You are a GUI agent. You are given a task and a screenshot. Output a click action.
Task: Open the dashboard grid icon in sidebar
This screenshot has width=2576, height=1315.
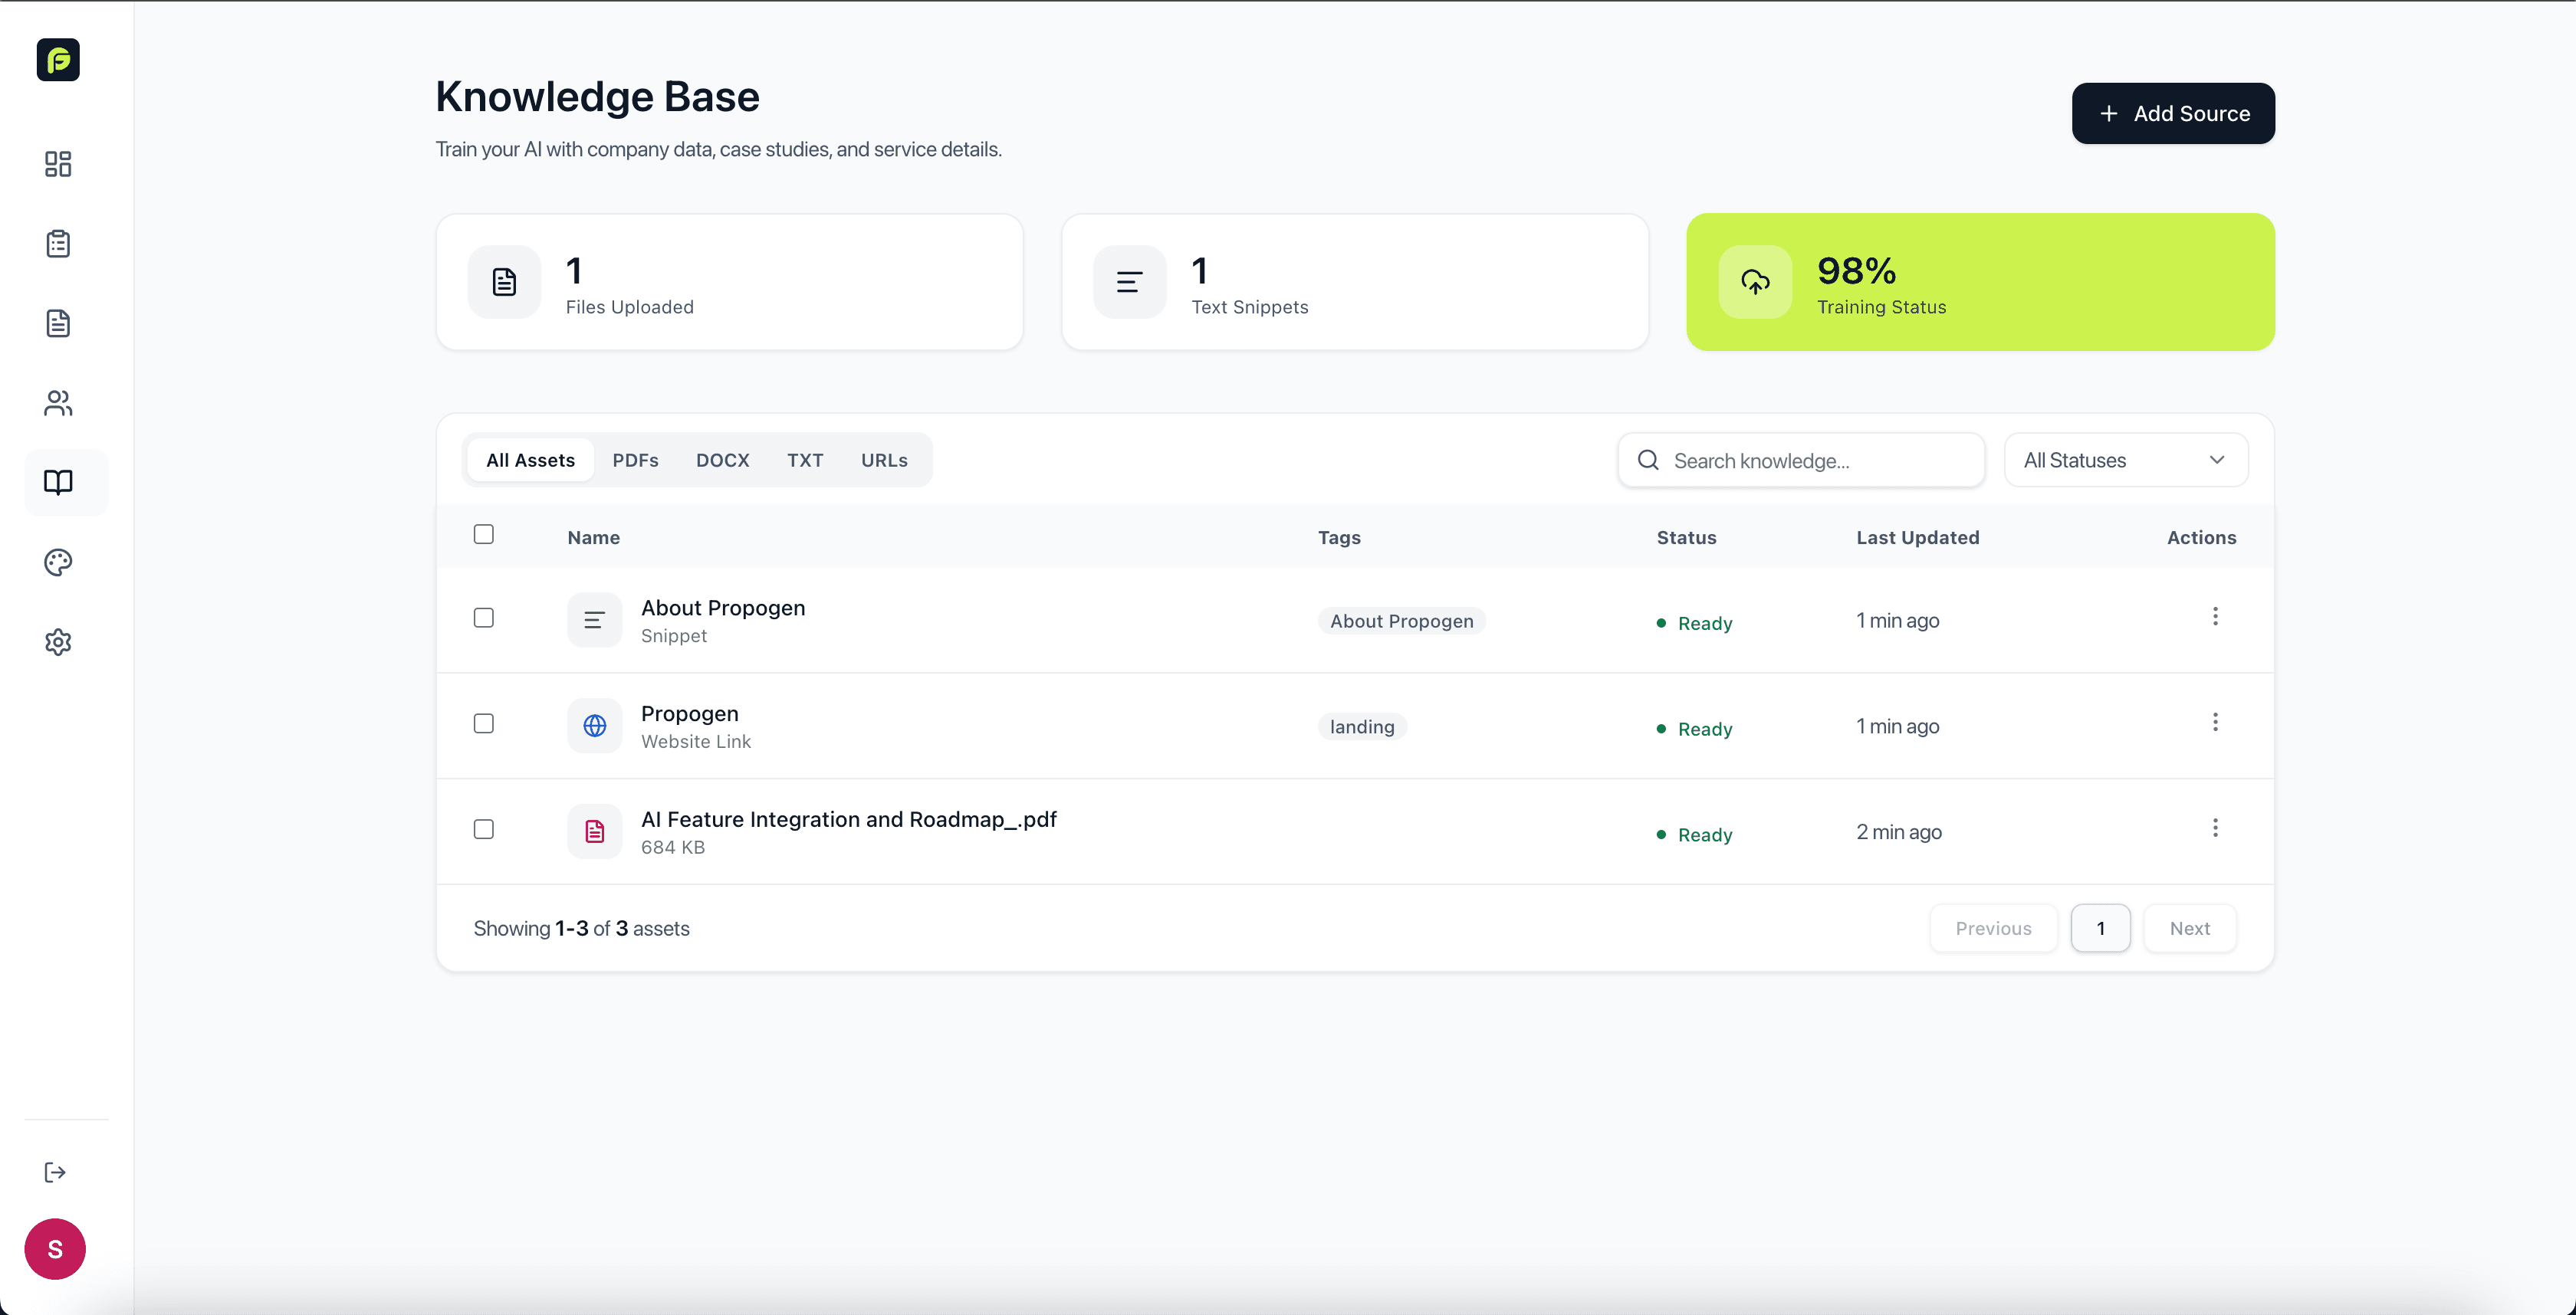57,164
